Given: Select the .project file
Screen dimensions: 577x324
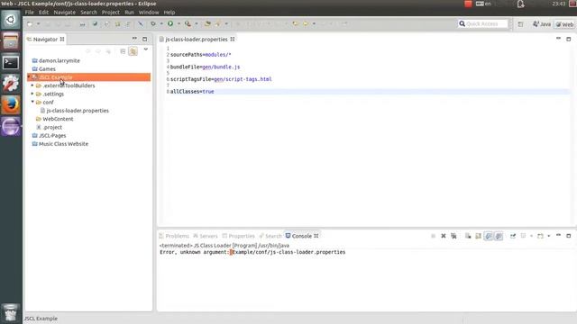Looking at the screenshot, I should (52, 127).
